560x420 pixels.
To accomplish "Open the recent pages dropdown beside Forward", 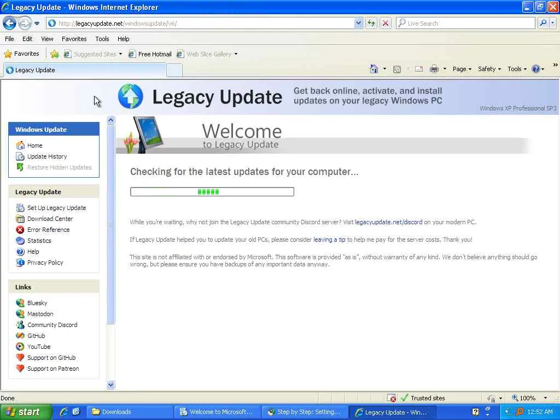I will point(37,24).
